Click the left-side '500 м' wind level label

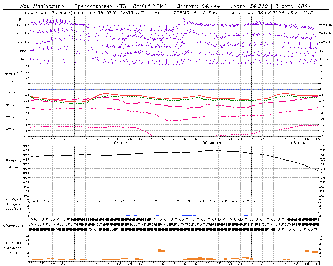coord(25,51)
